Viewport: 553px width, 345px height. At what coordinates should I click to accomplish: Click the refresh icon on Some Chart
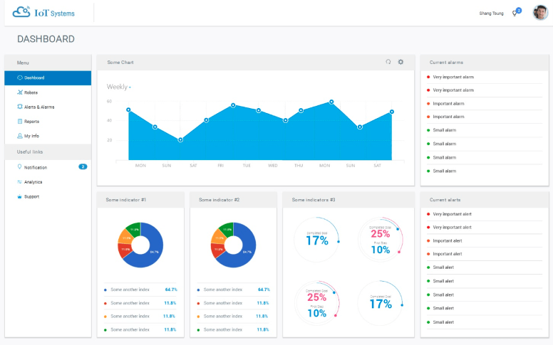388,62
